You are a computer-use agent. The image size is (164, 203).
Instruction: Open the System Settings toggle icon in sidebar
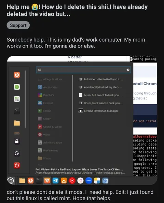click(17, 99)
